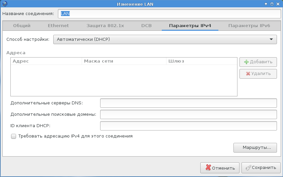This screenshot has height=177, width=283.
Task: Switch to Параметры IPv6 tab
Action: (x=249, y=26)
